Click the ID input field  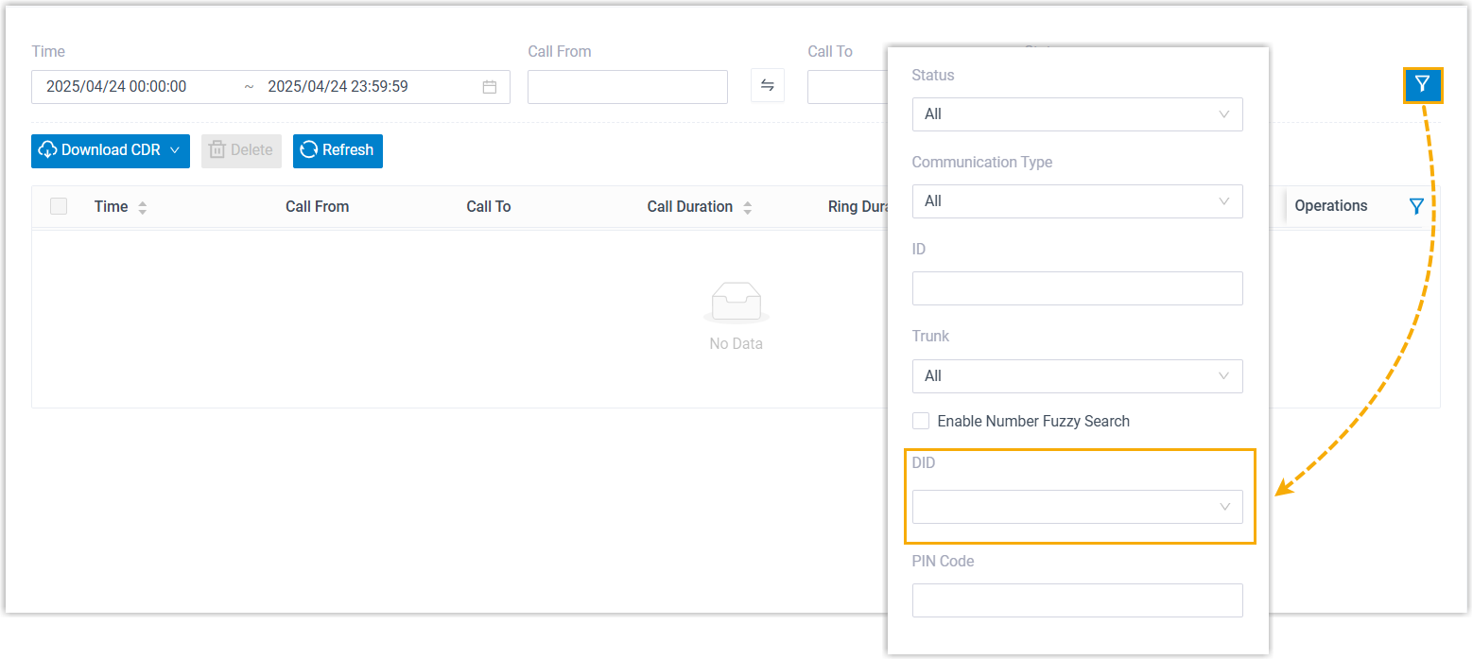tap(1077, 288)
